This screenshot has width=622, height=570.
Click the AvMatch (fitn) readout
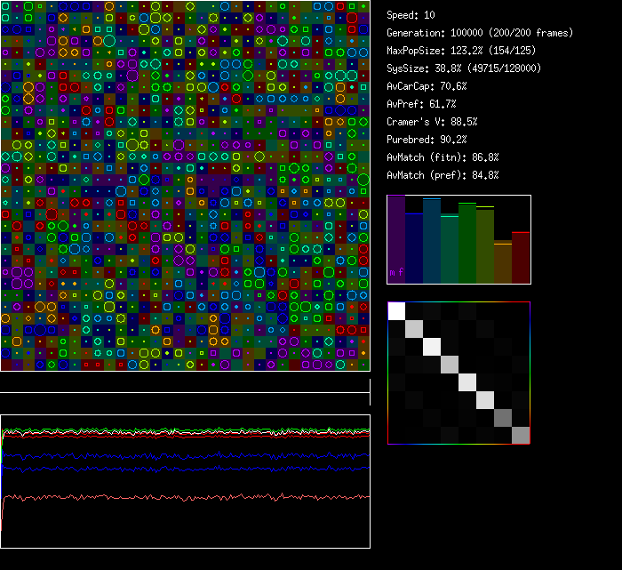(443, 157)
